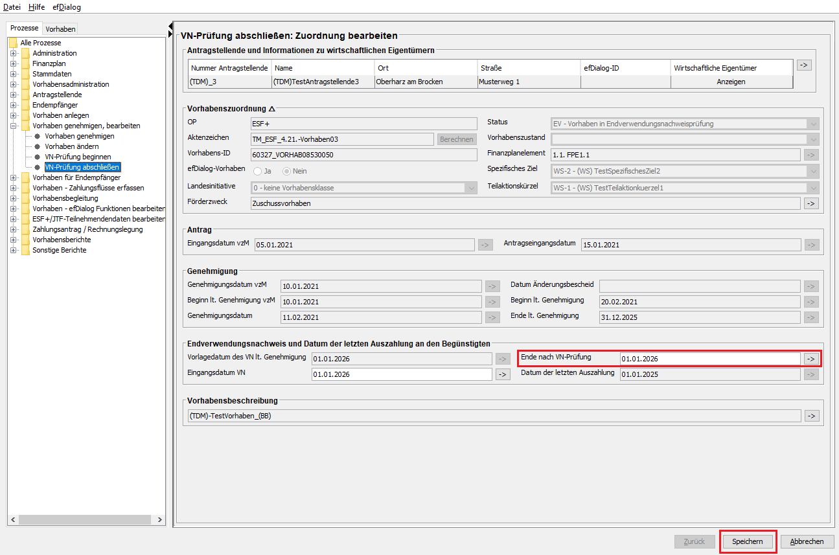
Task: Click arrow button beside Antragstellende table
Action: [804, 65]
